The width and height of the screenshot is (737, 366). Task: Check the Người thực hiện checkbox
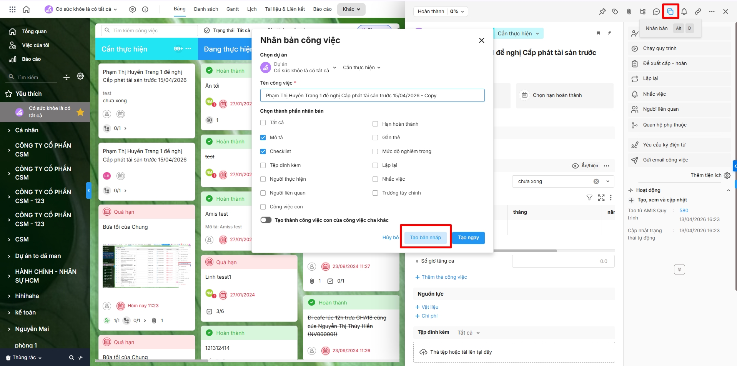click(263, 179)
